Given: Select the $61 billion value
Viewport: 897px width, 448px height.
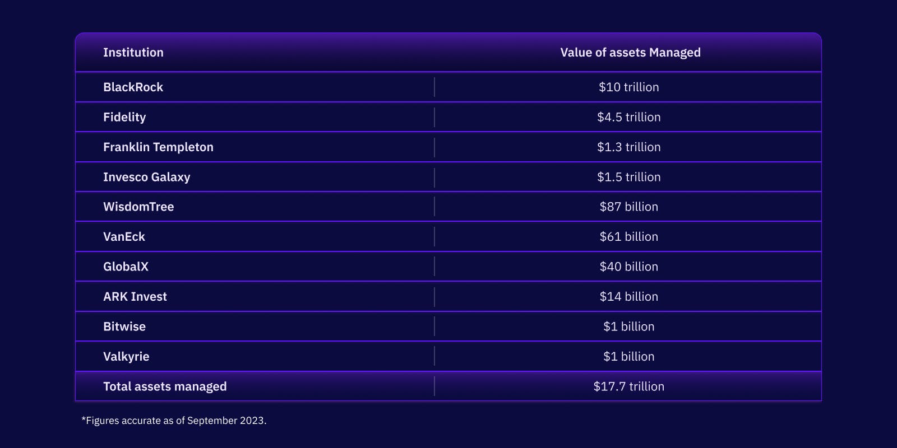Looking at the screenshot, I should [x=628, y=237].
